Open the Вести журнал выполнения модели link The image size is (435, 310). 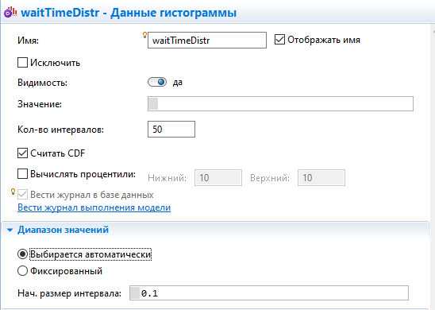[94, 207]
